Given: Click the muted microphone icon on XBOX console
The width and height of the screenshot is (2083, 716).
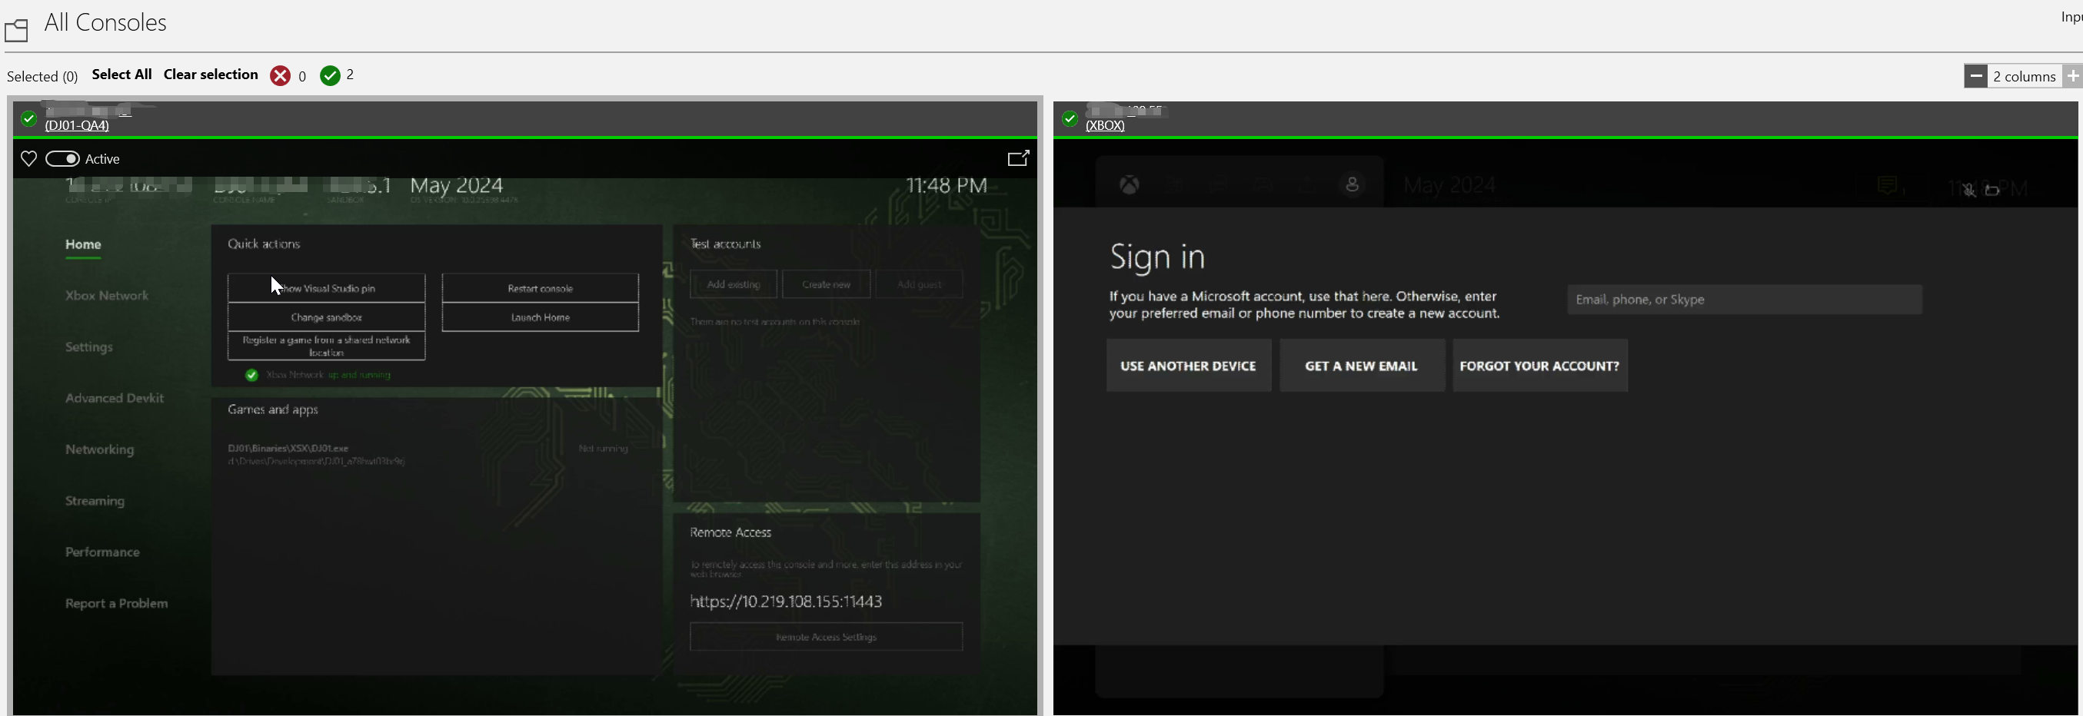Looking at the screenshot, I should 1969,190.
